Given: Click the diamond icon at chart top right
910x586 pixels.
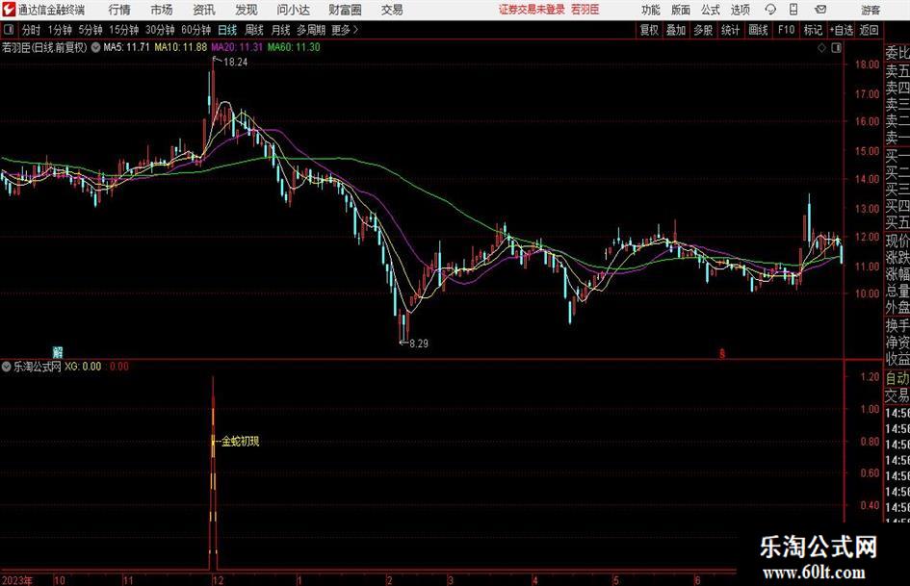Looking at the screenshot, I should click(821, 48).
